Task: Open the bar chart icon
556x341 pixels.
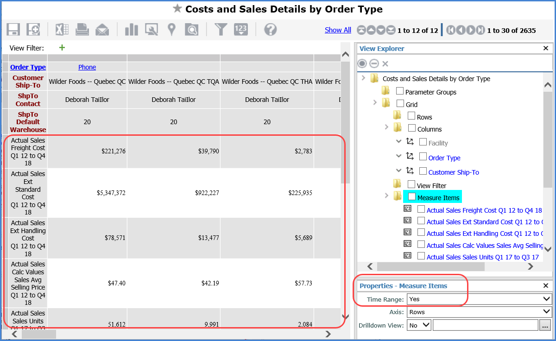Action: [132, 30]
